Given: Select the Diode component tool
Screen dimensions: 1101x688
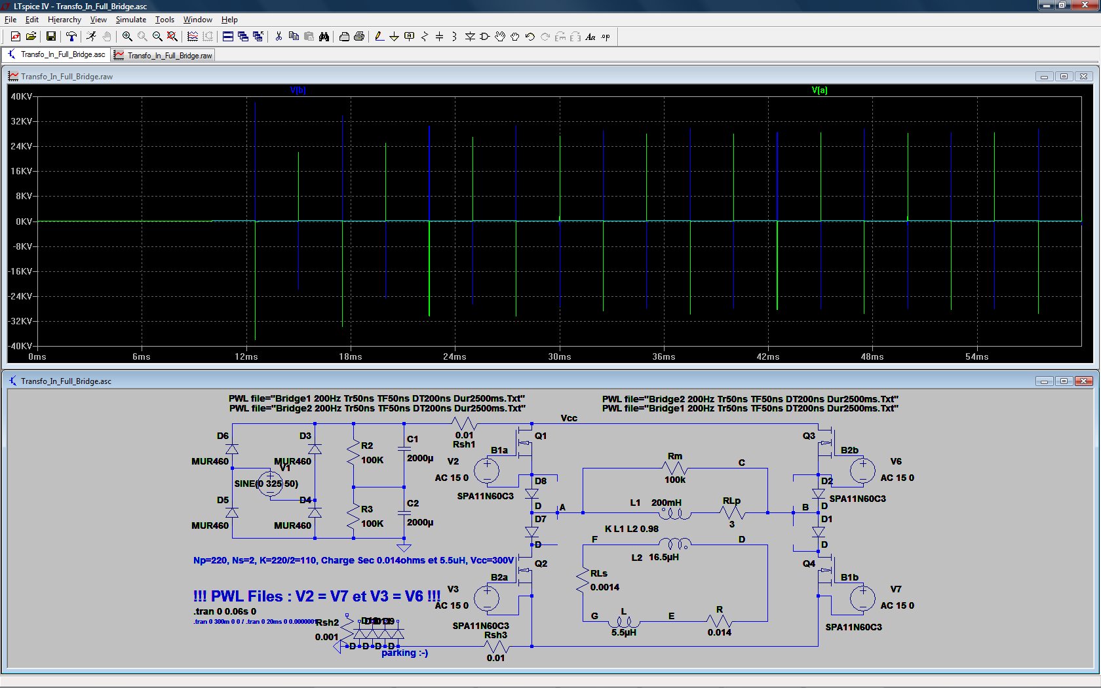Looking at the screenshot, I should click(470, 37).
